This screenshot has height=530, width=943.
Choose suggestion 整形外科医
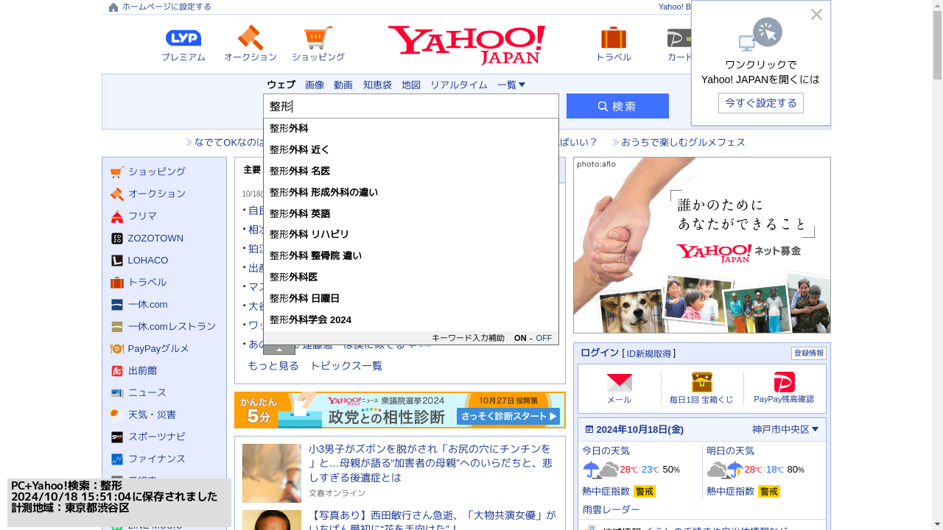[x=411, y=277]
